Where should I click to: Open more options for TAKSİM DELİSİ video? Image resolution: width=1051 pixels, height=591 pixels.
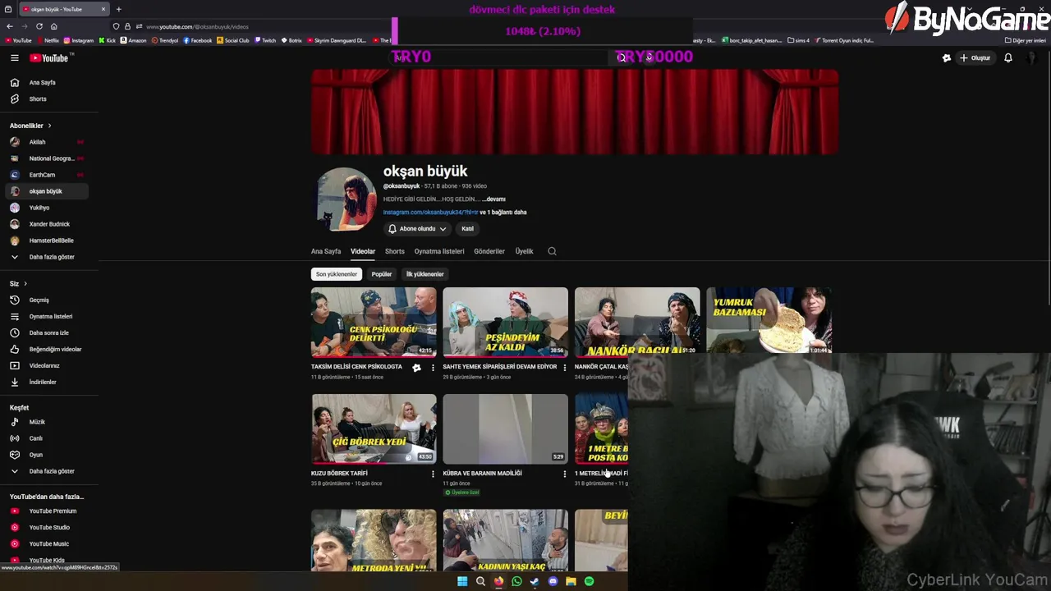433,368
